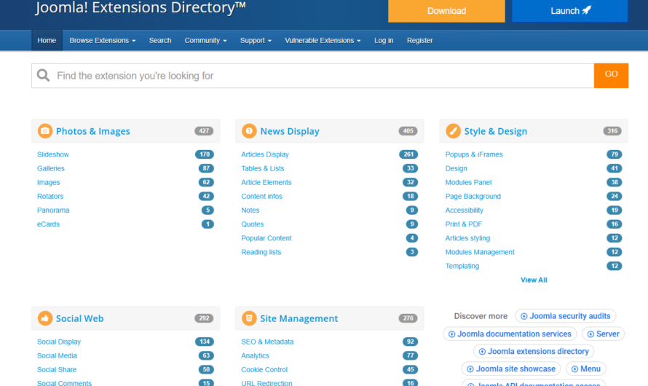Go to the Home menu item

(47, 41)
